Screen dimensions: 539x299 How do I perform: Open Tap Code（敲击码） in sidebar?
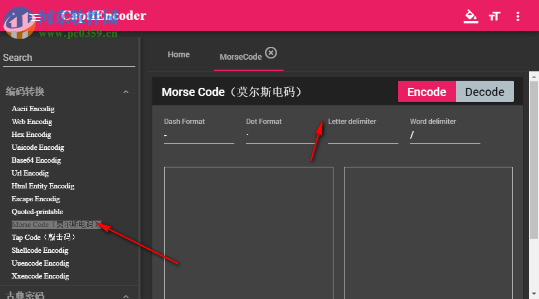(x=44, y=238)
